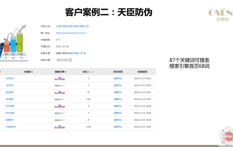Open the keyword link in Baidu row ranked 3
This screenshot has width=233, height=147.
(x=10, y=78)
